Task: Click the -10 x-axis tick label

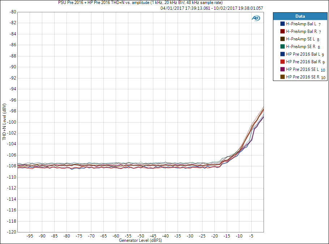Action: 239,236
